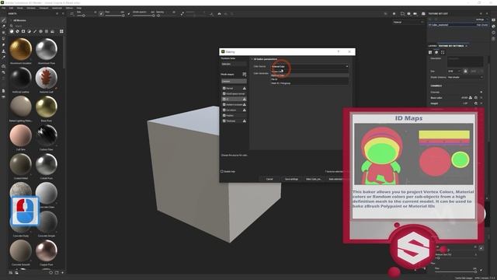Filter assets by Materials icon
This screenshot has width=497, height=280.
12,31
